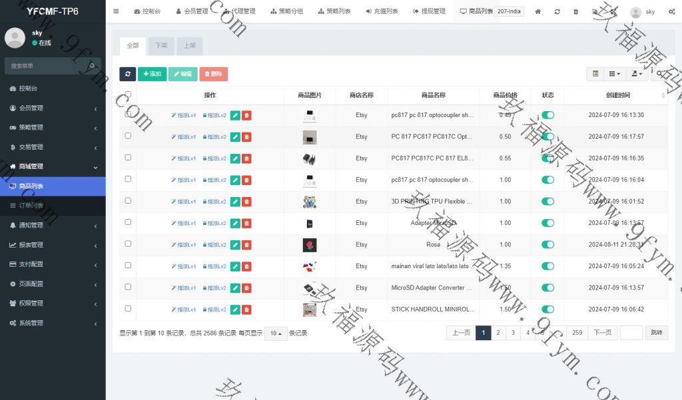
Task: Expand 会员管理 in the left sidebar
Action: [x=53, y=108]
